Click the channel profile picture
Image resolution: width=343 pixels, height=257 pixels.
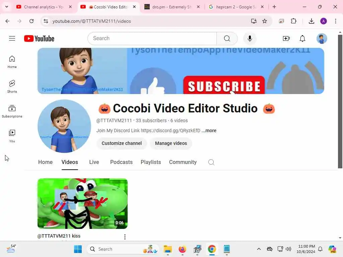(64, 126)
